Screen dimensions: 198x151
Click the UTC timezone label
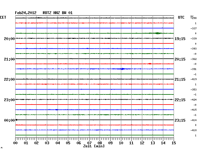tap(181, 17)
